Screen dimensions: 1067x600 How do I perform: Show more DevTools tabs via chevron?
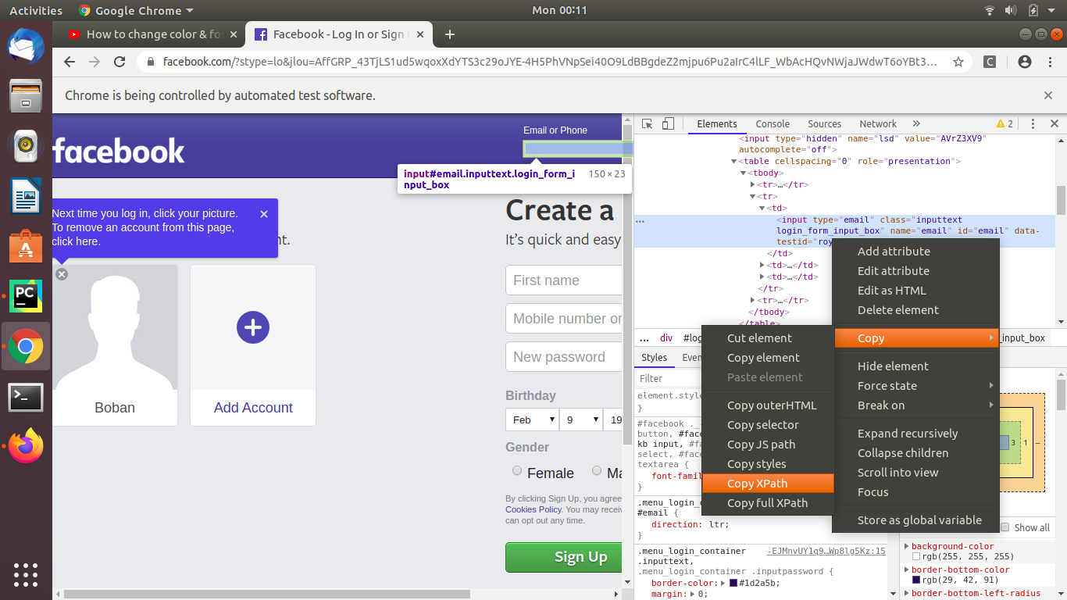916,124
